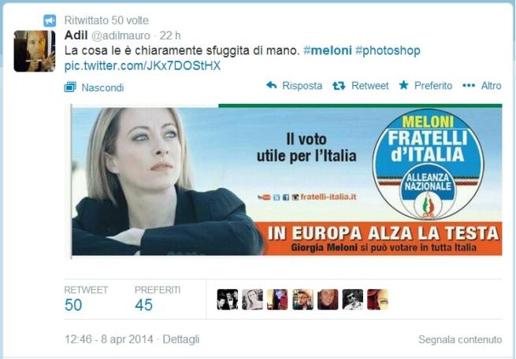Click the retweet megaphone icon at top
This screenshot has height=359, width=516.
click(x=50, y=21)
